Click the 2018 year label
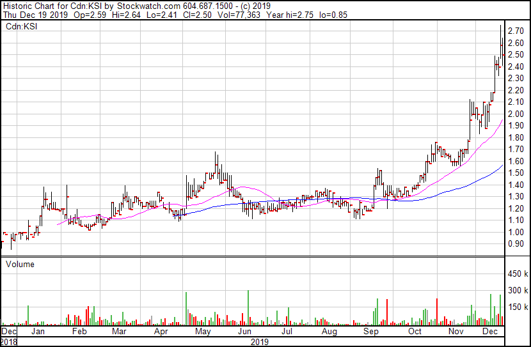The height and width of the screenshot is (347, 531). (8, 342)
